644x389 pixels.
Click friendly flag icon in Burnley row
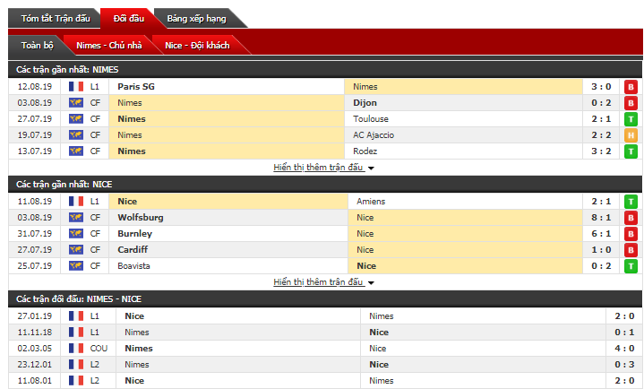[x=76, y=234]
